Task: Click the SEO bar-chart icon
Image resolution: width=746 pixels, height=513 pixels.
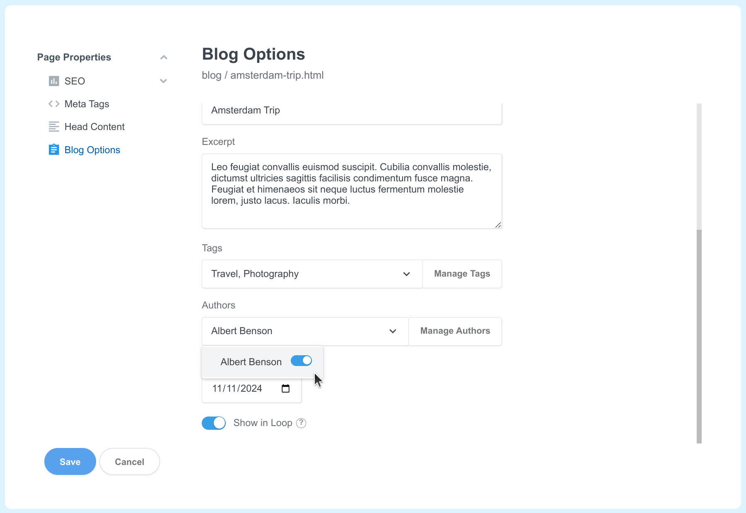Action: (x=54, y=81)
